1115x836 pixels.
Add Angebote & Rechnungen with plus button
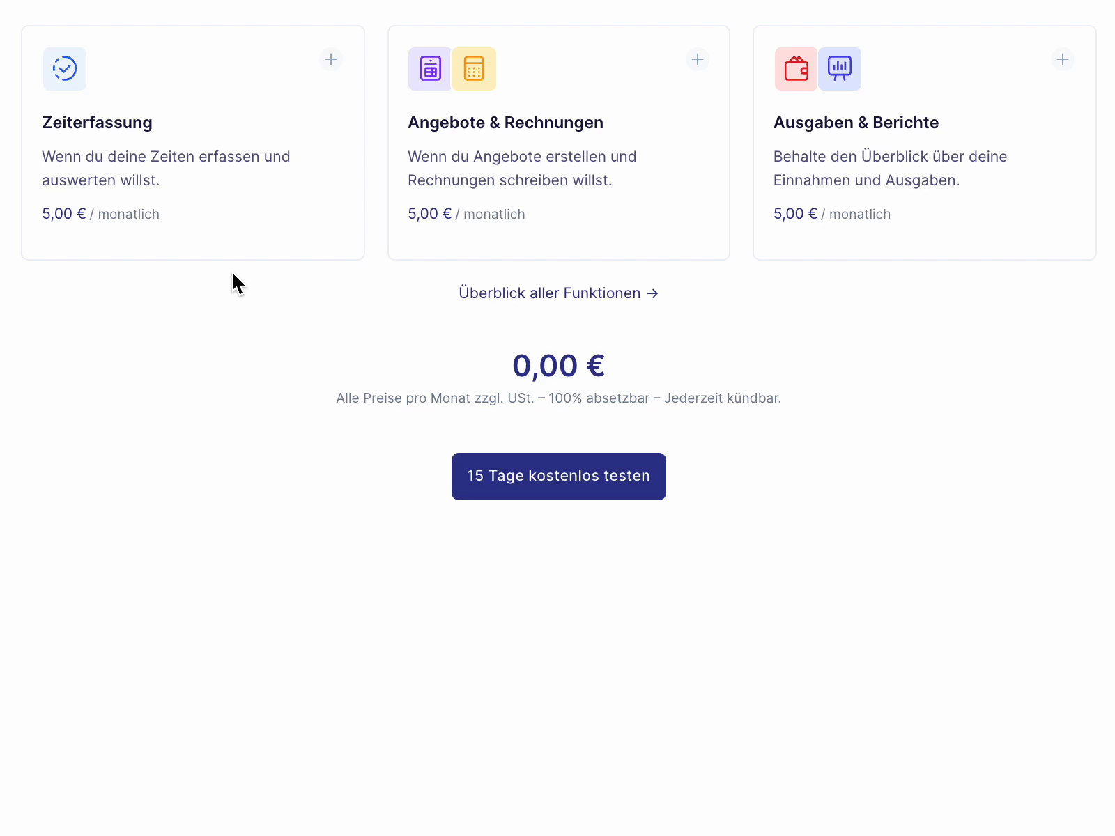[x=698, y=60]
